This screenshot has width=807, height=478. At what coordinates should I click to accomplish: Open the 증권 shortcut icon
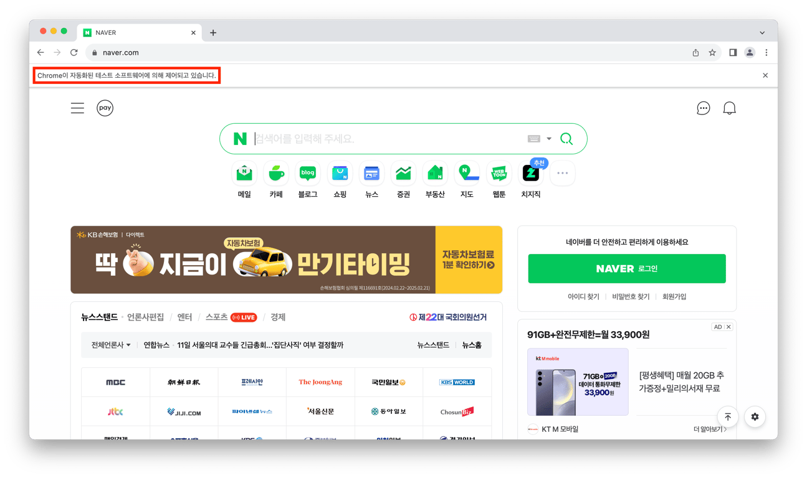pyautogui.click(x=403, y=174)
